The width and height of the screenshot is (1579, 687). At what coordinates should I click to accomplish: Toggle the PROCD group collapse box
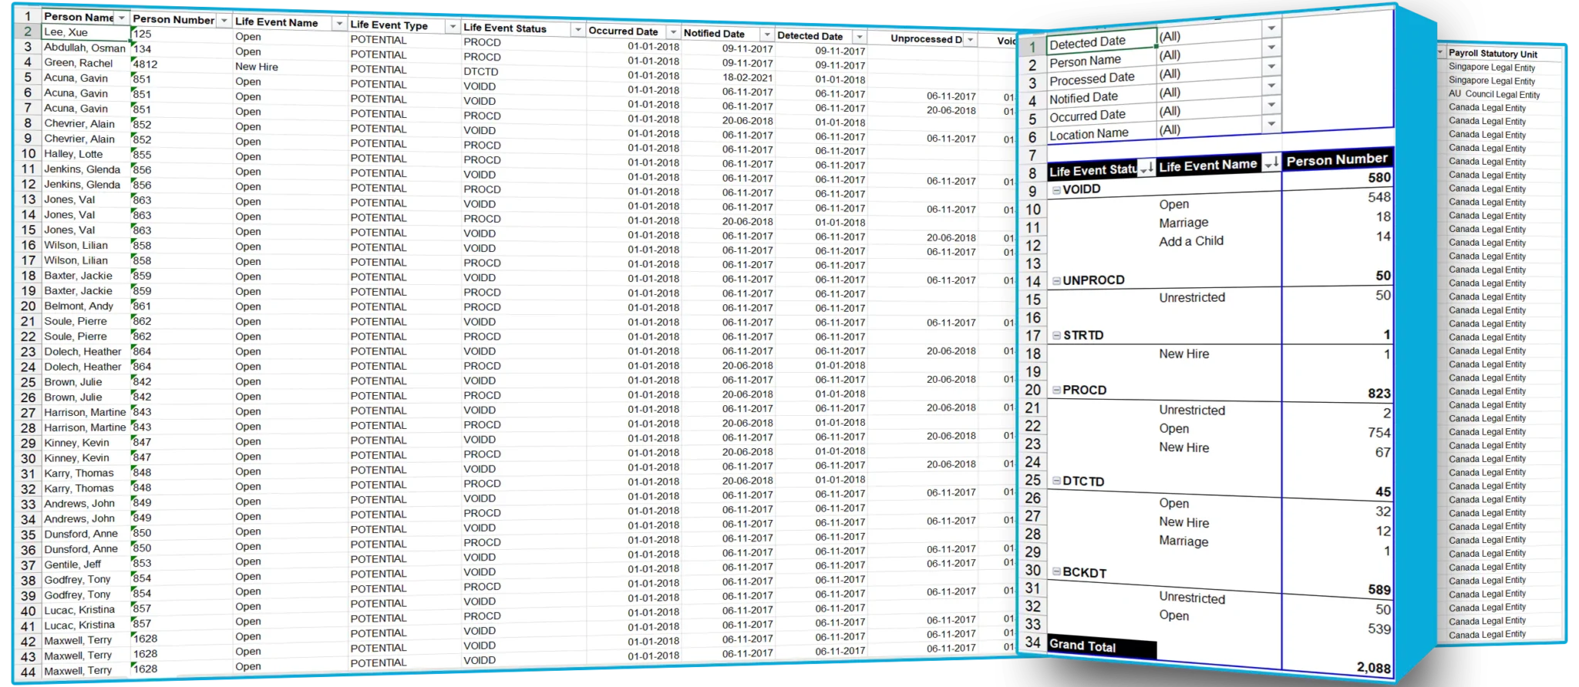click(x=1057, y=390)
